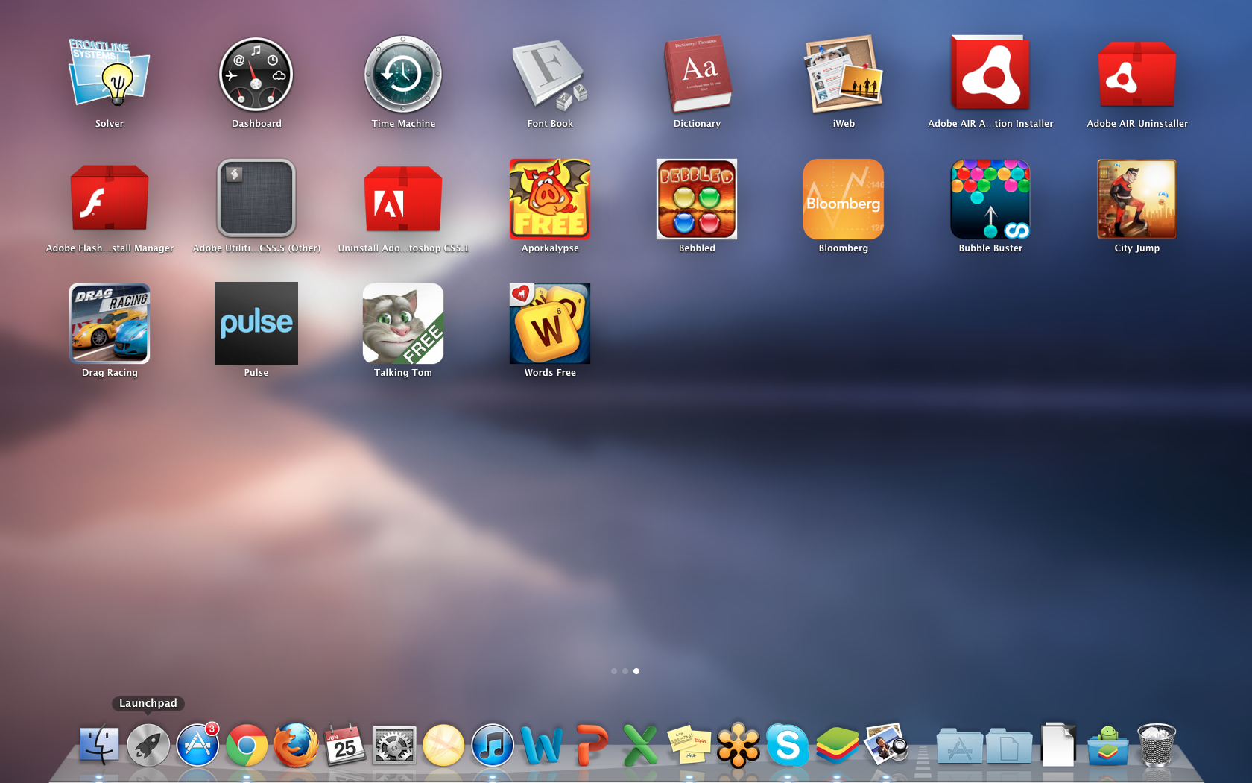Open Microsoft Word from the Dock
Viewport: 1252px width, 783px height.
coord(542,745)
